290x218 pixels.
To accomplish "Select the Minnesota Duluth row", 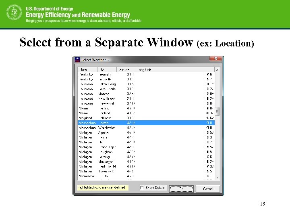I will (146, 176).
